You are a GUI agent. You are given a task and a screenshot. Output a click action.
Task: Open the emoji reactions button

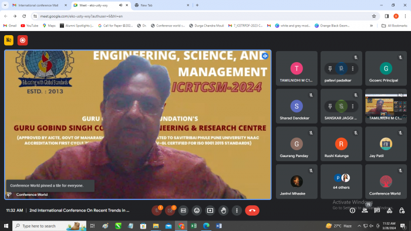click(x=197, y=210)
